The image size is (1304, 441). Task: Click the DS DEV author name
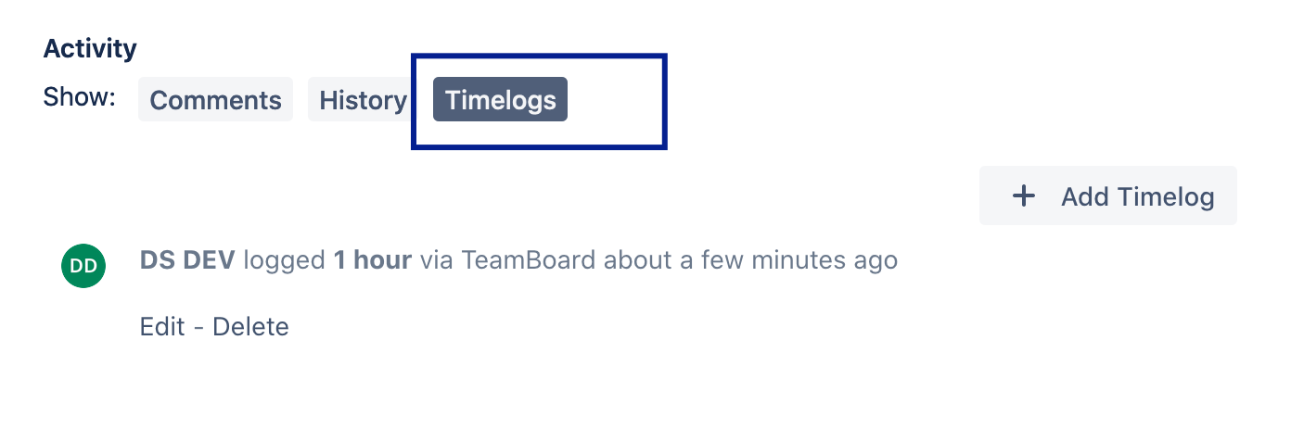tap(187, 260)
